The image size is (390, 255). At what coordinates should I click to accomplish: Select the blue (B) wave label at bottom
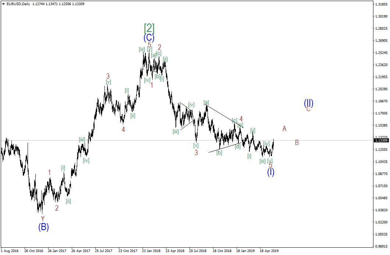tap(43, 227)
